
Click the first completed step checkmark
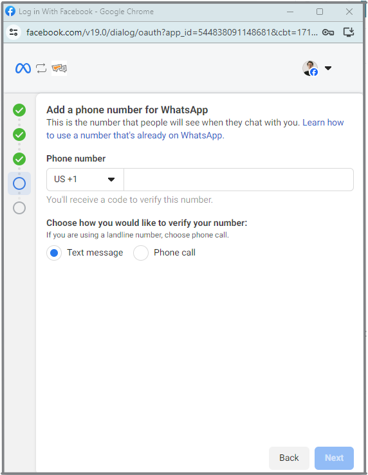pyautogui.click(x=19, y=110)
